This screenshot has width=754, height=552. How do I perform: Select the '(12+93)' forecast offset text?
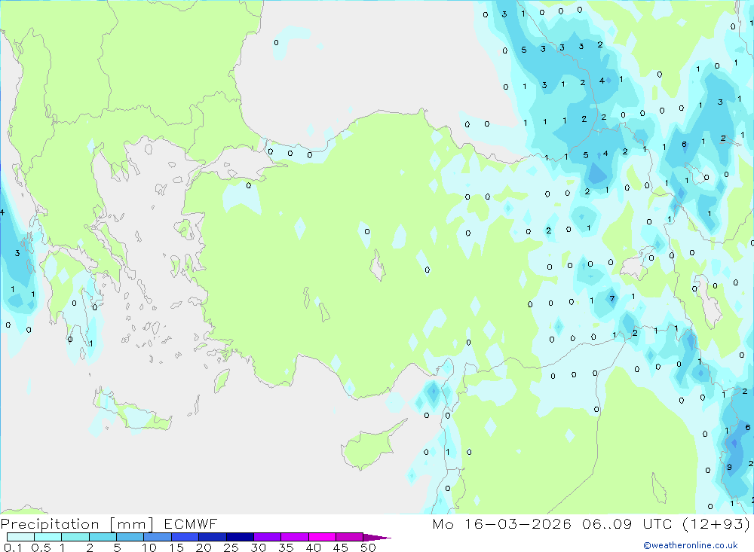(x=716, y=523)
